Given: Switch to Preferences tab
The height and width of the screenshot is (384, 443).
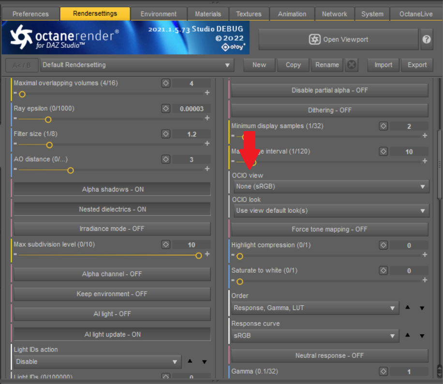Looking at the screenshot, I should tap(30, 14).
